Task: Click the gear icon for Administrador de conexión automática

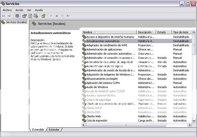Action: [x=84, y=54]
